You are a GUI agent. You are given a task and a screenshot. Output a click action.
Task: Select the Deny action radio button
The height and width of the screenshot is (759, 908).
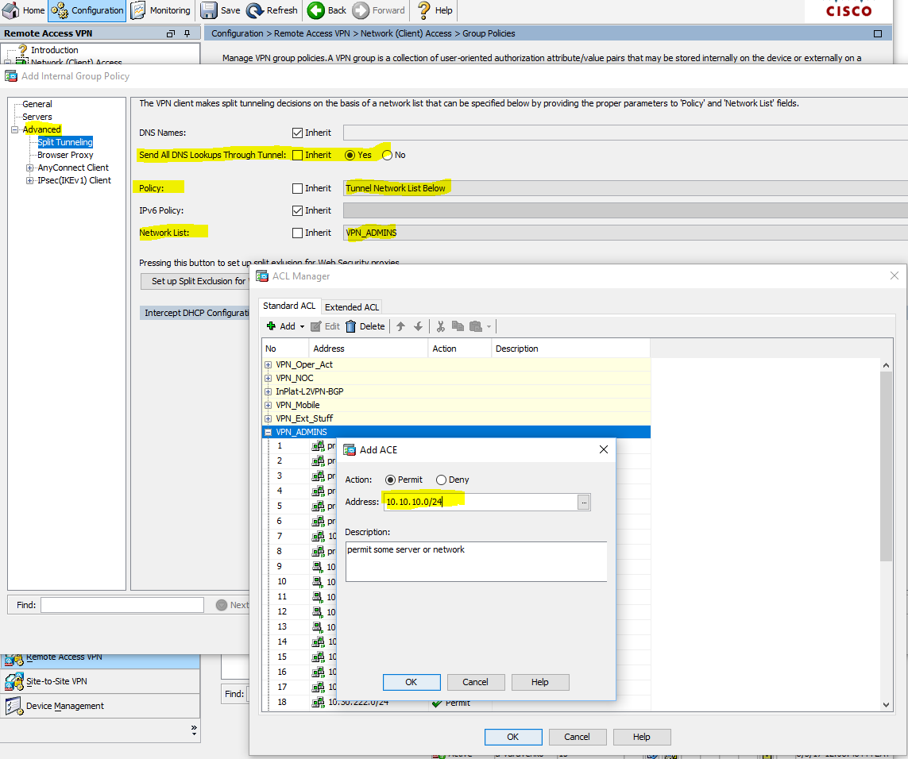[441, 480]
